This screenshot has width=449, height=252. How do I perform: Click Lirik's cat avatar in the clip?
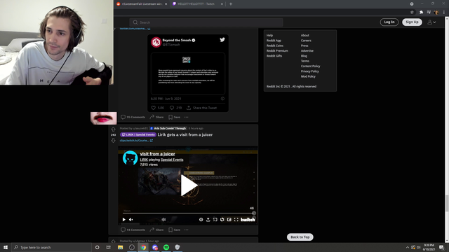point(130,158)
